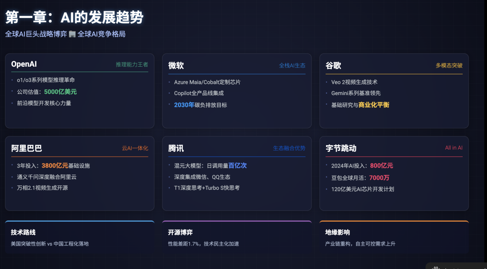Click the text 混元大模型：日调用量

201,166
